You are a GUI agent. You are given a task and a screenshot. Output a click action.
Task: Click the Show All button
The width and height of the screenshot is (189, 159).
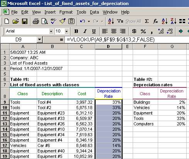coord(133,21)
